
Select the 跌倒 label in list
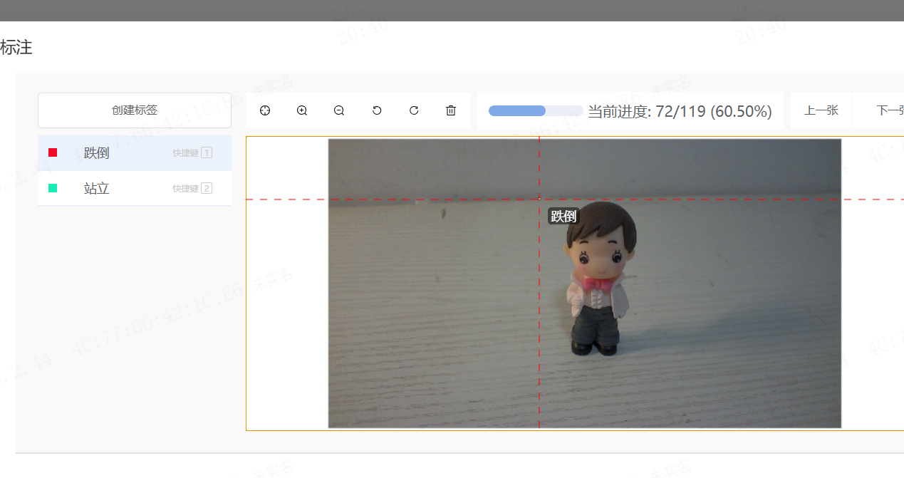click(97, 153)
